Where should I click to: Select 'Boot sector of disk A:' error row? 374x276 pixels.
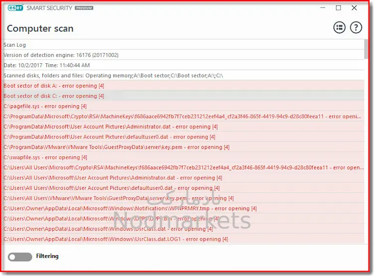[x=183, y=86]
